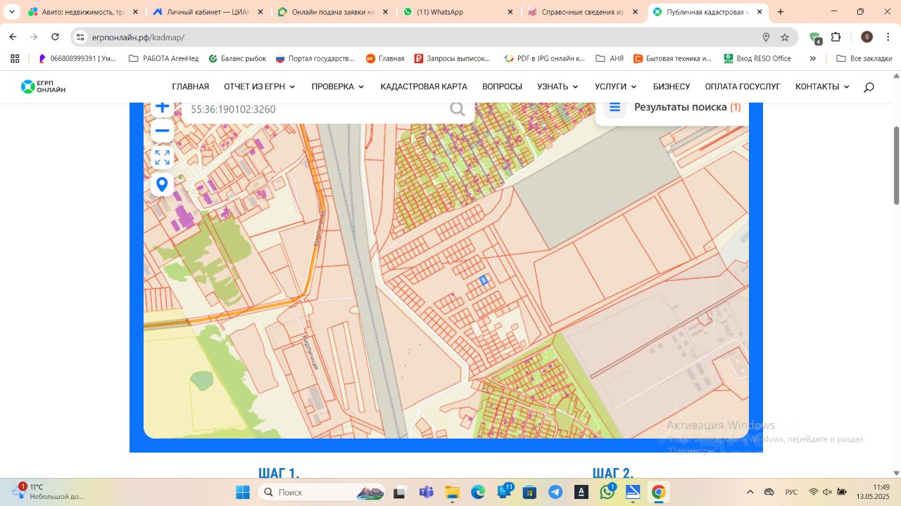This screenshot has height=506, width=901.
Task: Expand КОНТАКТЫ menu
Action: (822, 86)
